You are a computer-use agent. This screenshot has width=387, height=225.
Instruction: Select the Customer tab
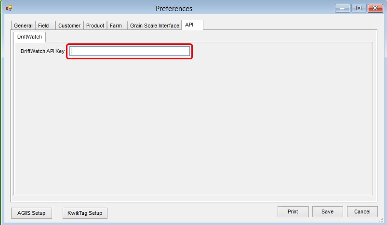tap(69, 26)
